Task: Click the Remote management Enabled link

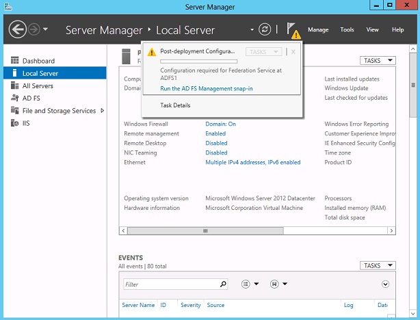Action: tap(215, 133)
